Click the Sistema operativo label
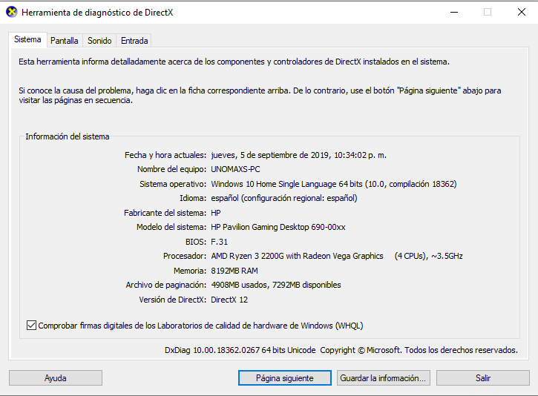The width and height of the screenshot is (538, 396). point(173,184)
